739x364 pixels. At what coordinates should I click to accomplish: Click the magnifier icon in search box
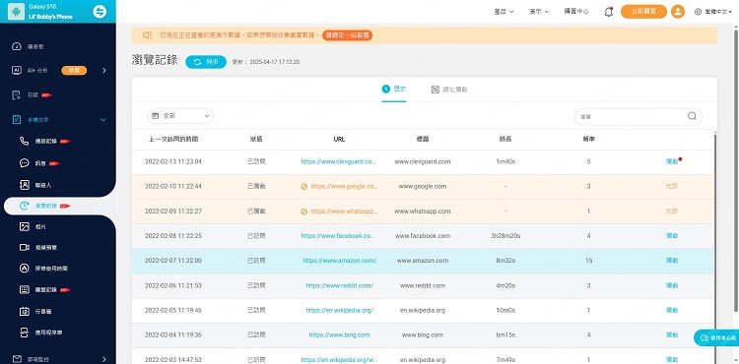point(692,116)
